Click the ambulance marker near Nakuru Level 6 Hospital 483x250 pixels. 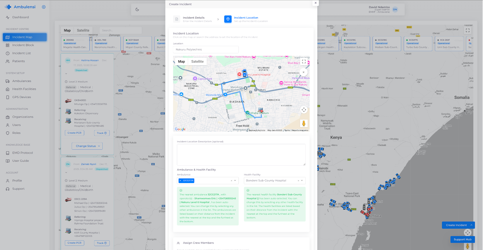point(245,73)
